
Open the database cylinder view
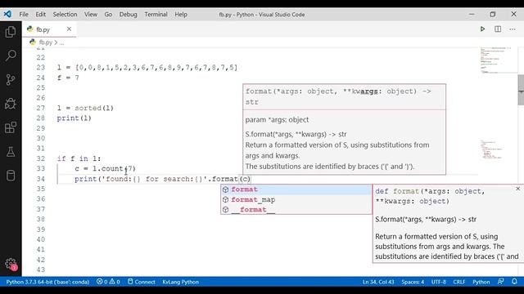[11, 176]
